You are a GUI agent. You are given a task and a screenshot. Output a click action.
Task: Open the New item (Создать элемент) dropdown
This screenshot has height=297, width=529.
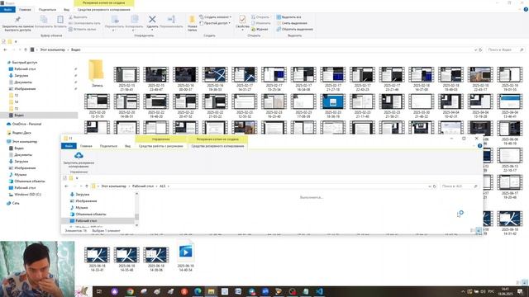215,16
